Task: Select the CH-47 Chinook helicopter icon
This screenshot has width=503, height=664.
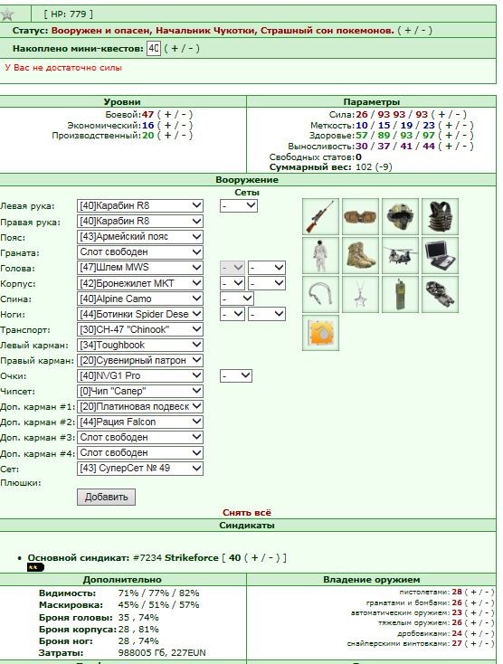Action: (x=400, y=255)
